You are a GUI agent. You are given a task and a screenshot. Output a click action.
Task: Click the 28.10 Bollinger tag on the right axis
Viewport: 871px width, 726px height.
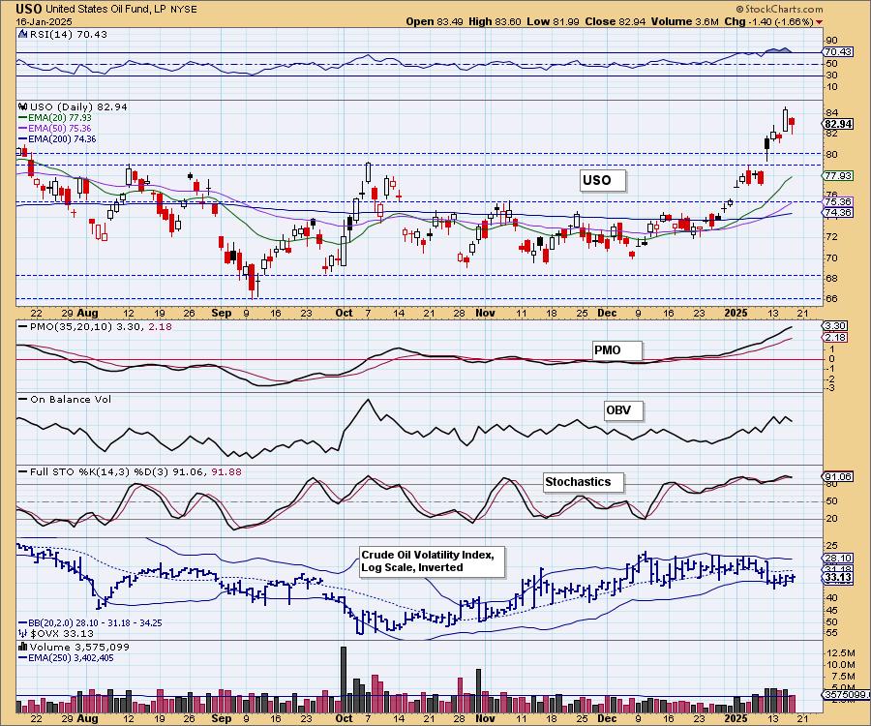pos(838,559)
